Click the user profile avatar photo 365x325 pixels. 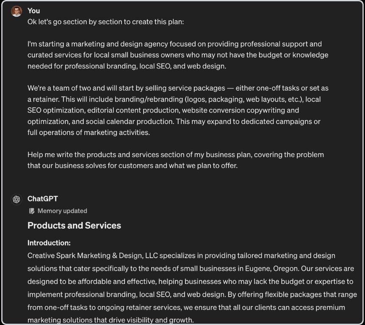click(17, 11)
